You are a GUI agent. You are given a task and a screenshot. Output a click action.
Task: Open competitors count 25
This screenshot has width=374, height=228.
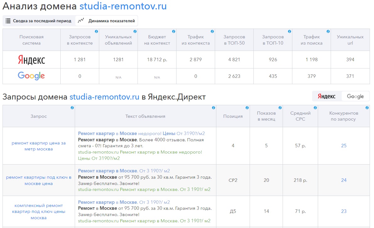pos(344,146)
